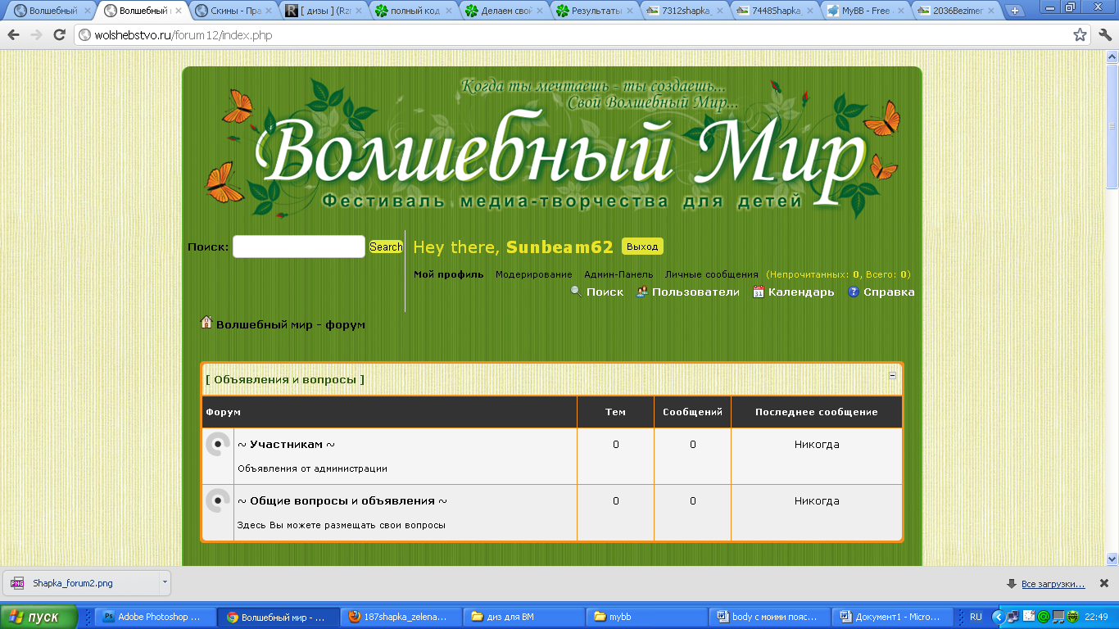The image size is (1119, 629).
Task: Open Личные сообщения link
Action: click(712, 274)
